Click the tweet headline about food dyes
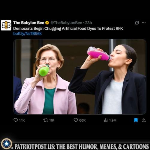Viewport: 150px width, 150px height. pos(68,28)
